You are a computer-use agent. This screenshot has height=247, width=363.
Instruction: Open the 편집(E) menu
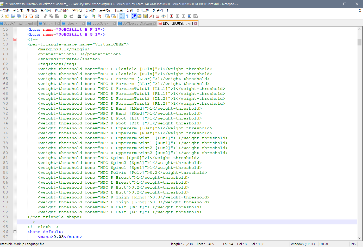pyautogui.click(x=18, y=10)
